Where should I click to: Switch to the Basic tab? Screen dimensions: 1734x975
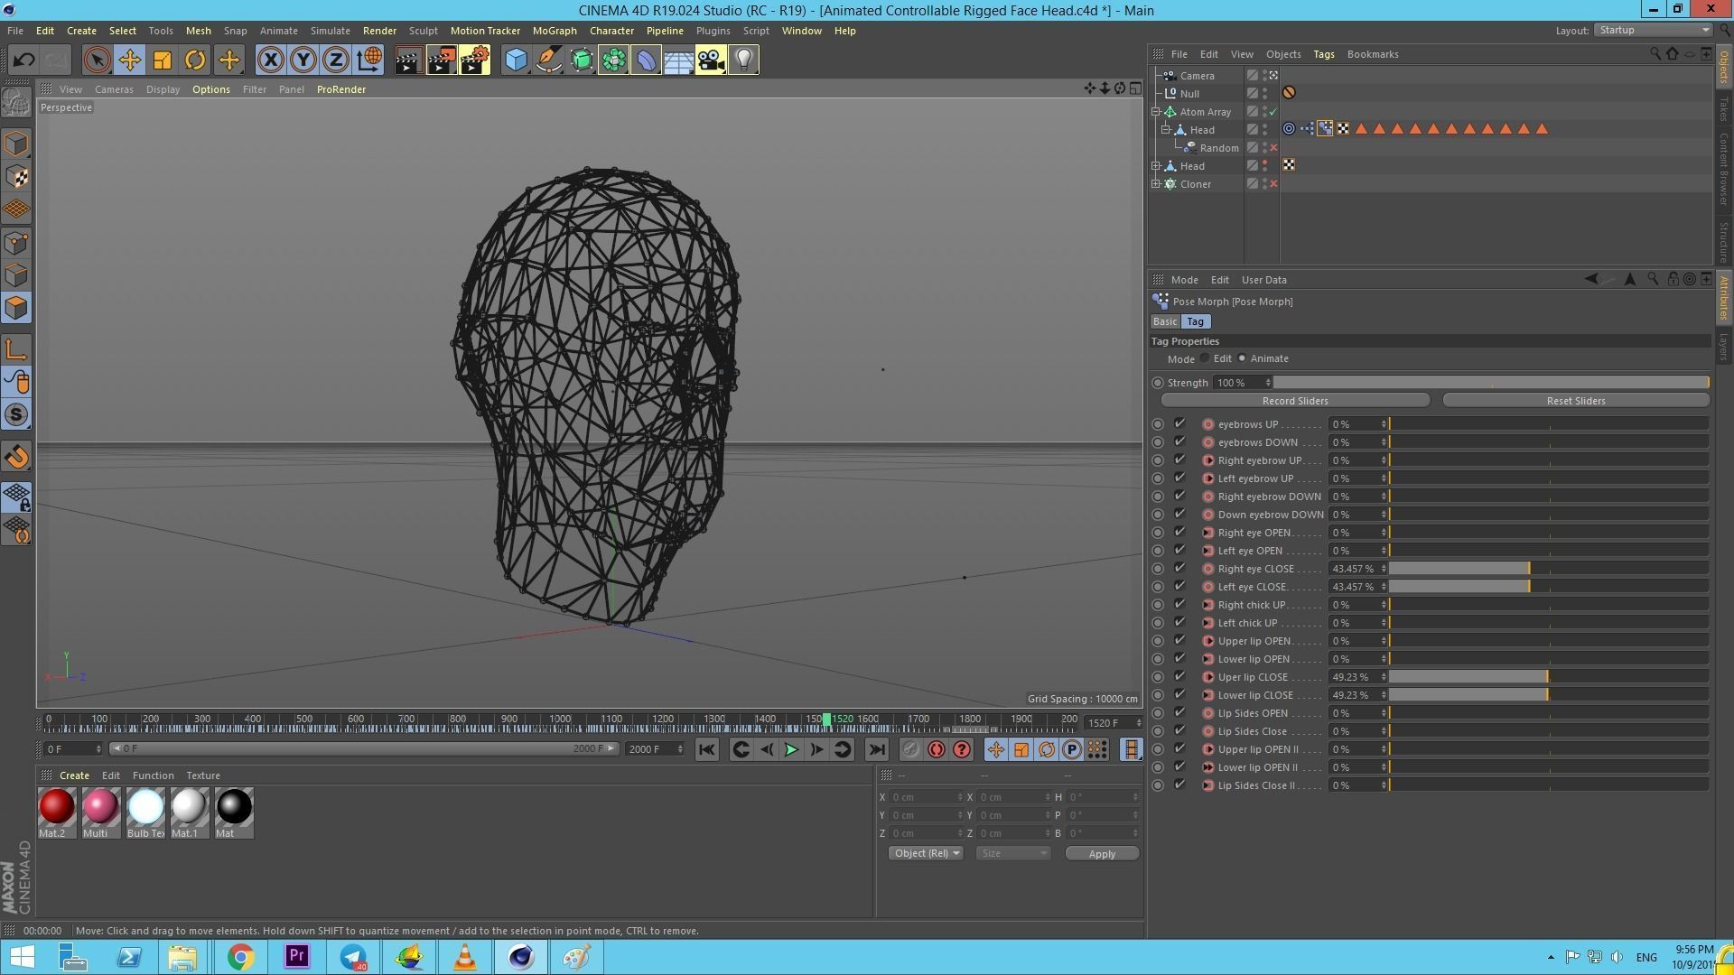point(1164,322)
